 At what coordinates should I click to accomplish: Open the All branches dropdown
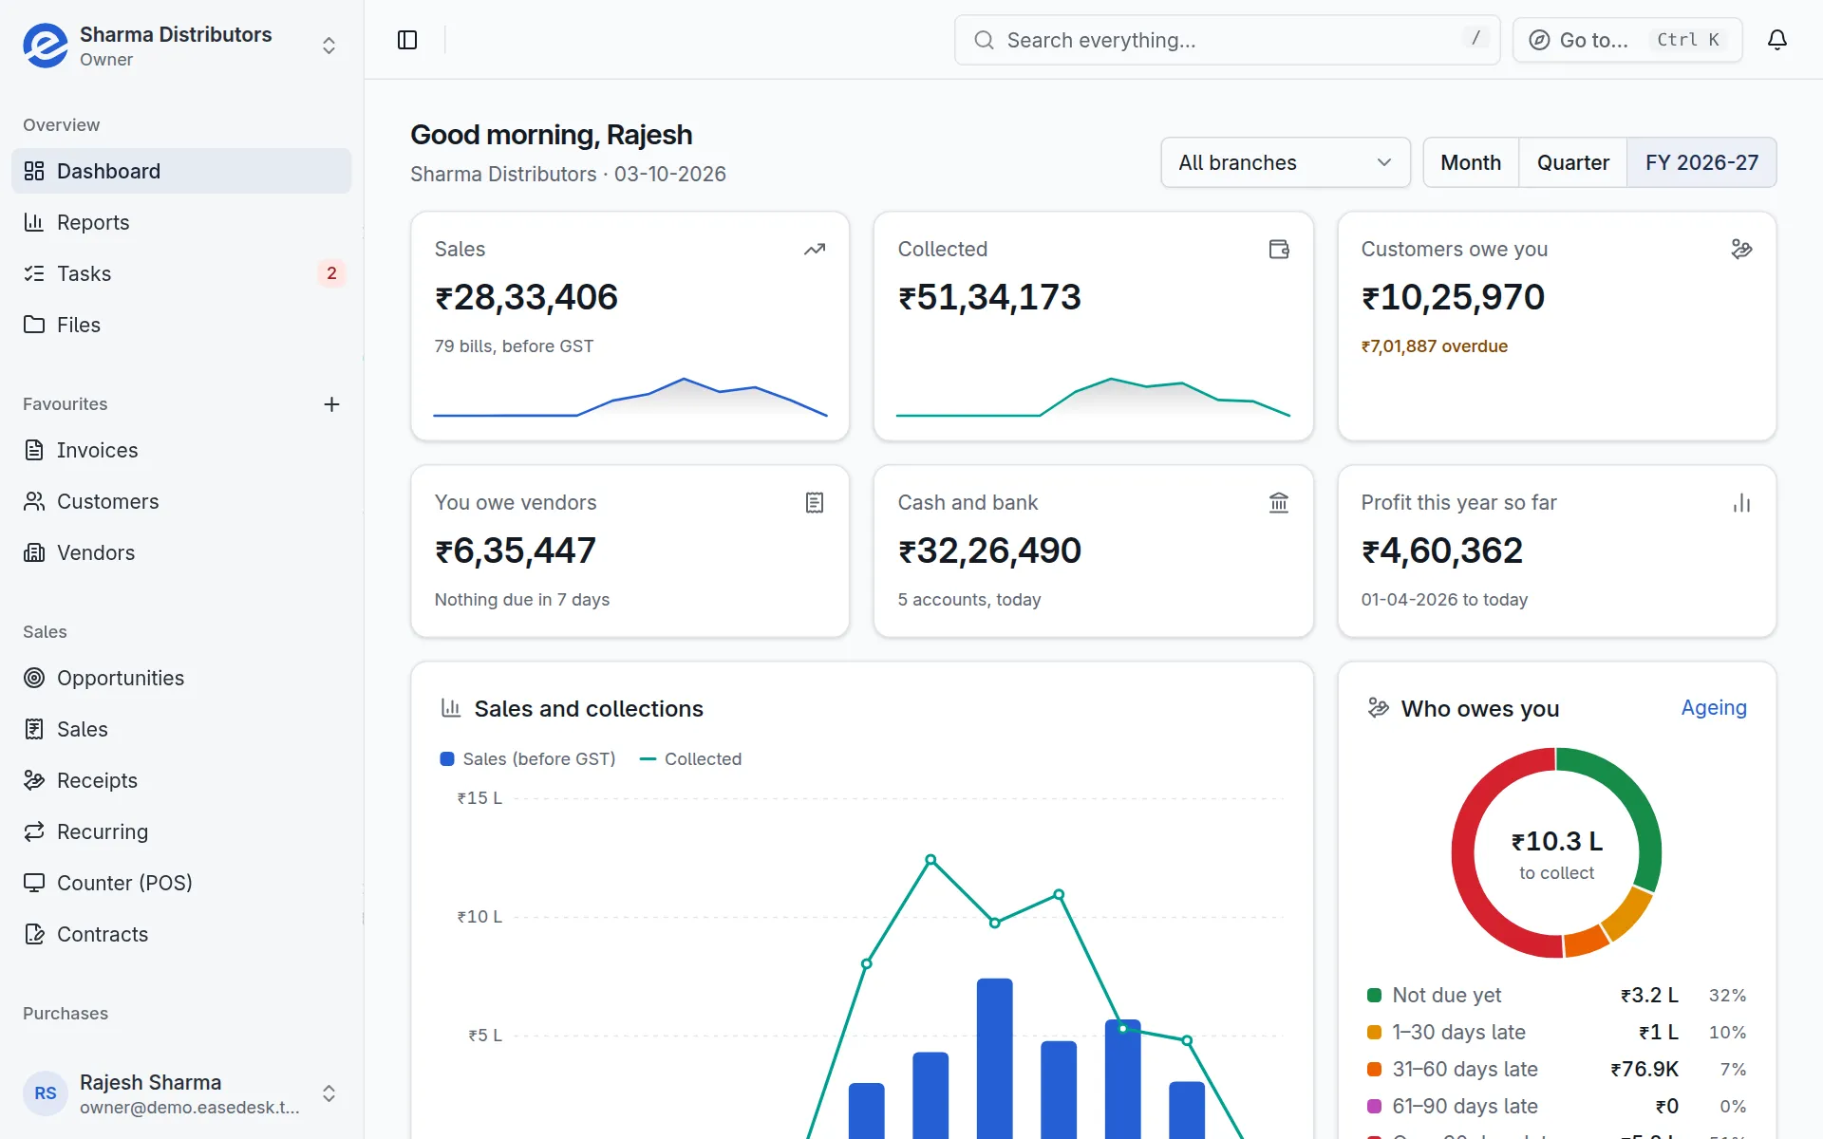[x=1286, y=162]
